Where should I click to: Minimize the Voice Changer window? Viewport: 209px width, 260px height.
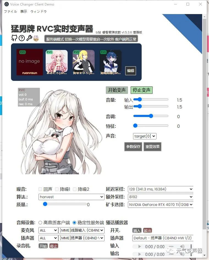coord(175,4)
